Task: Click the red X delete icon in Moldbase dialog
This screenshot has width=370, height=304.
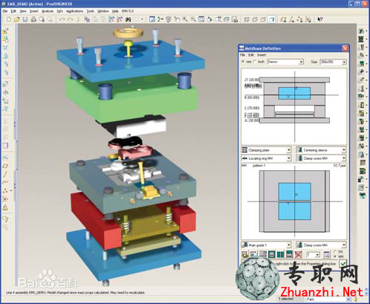Action: (299, 254)
